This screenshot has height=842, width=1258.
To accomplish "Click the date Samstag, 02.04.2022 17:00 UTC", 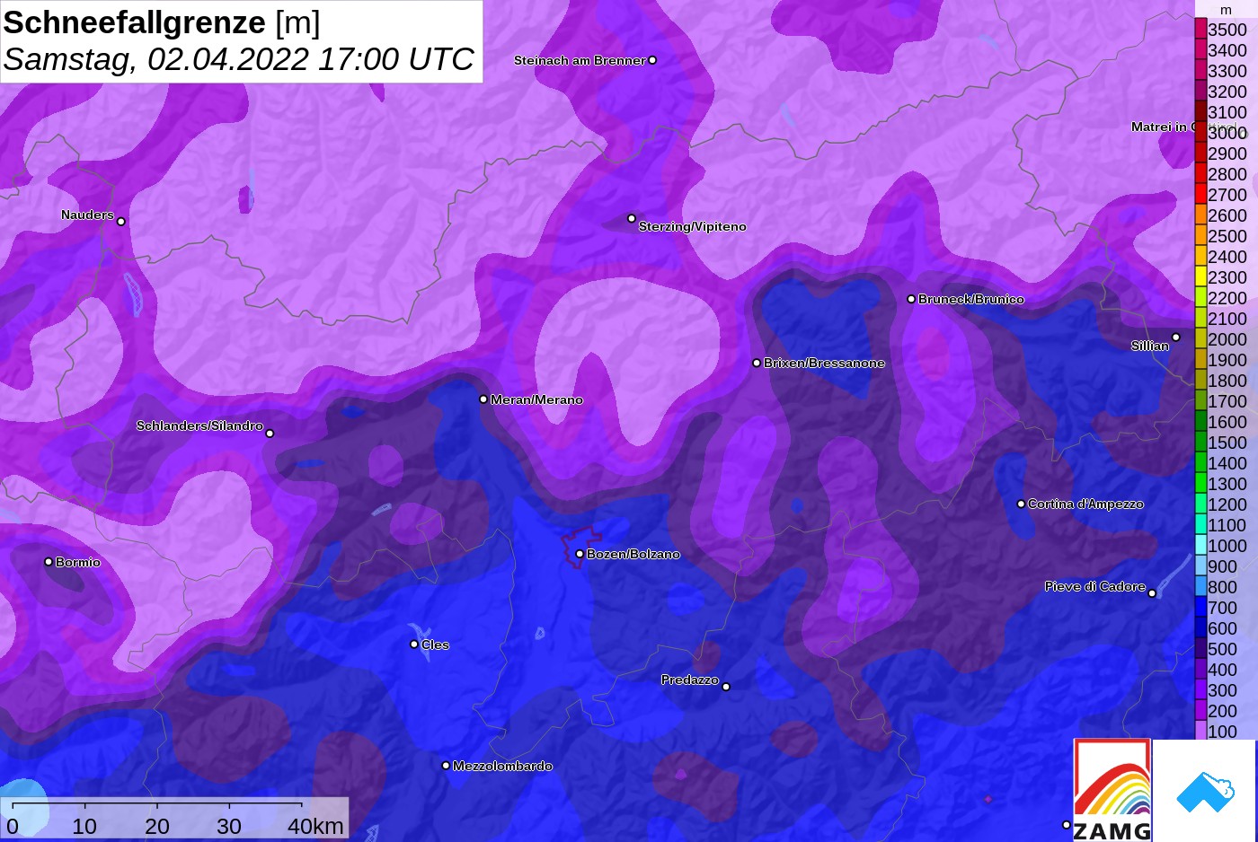I will [238, 59].
